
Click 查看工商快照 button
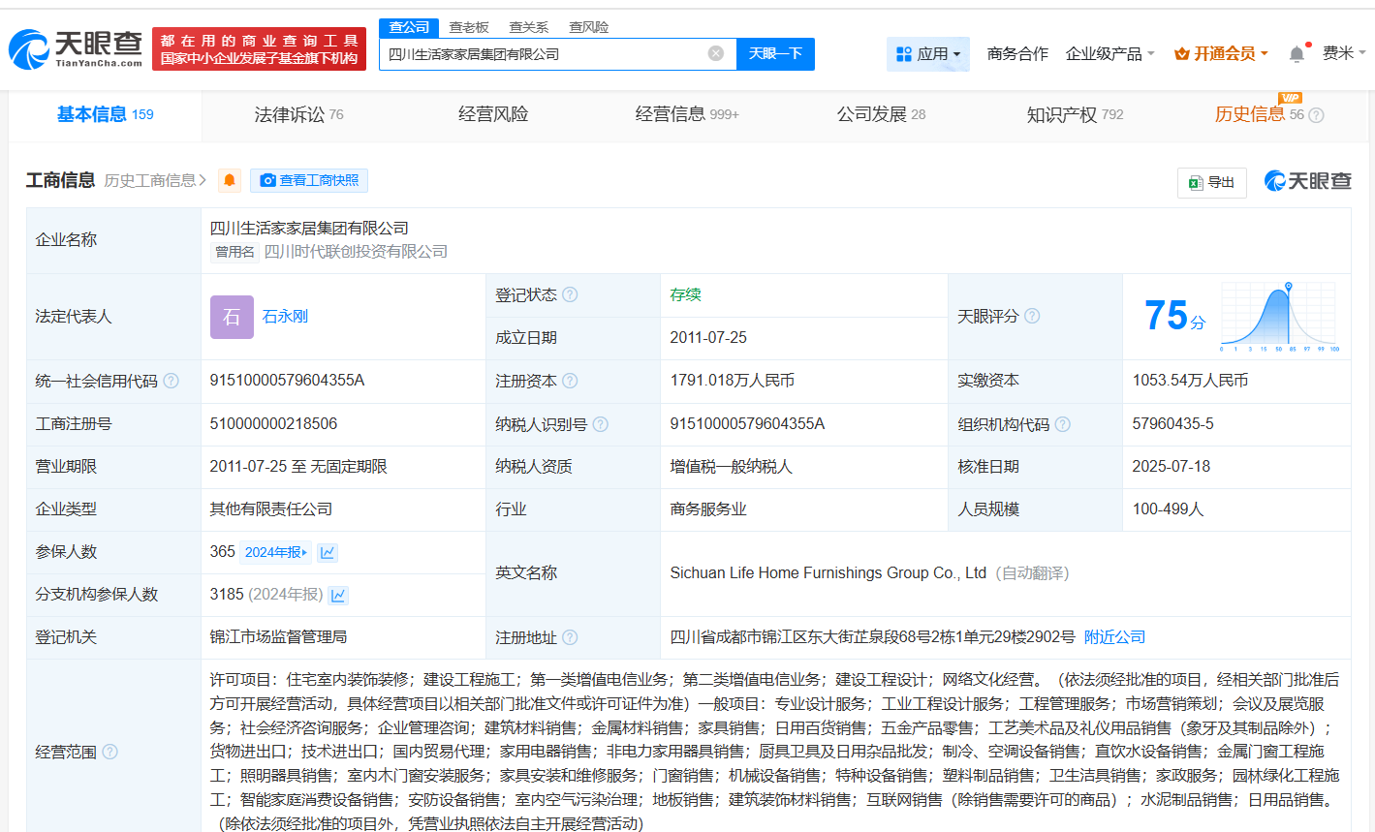(309, 180)
